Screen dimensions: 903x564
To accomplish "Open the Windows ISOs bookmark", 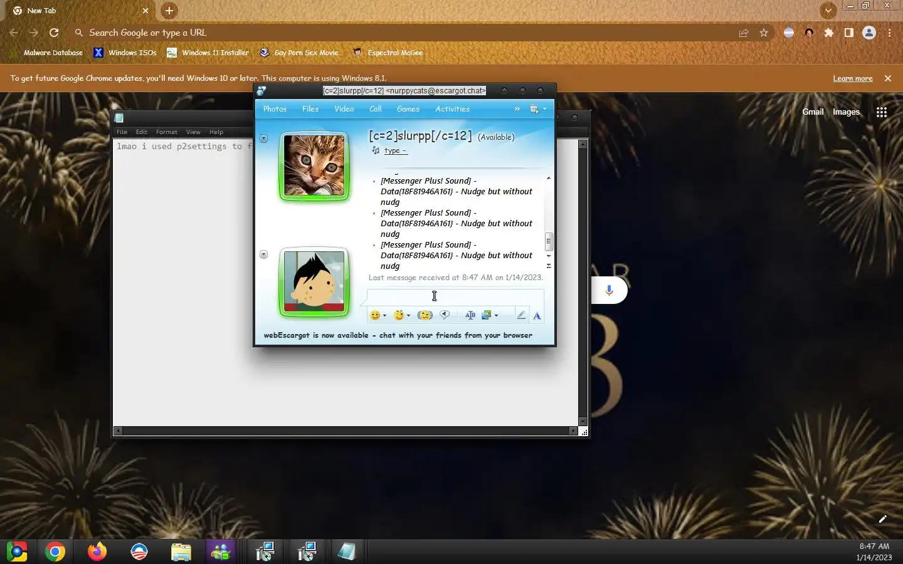I will [125, 53].
